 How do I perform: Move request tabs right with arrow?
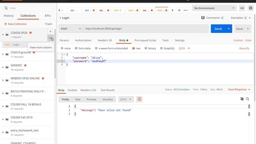pos(172,10)
